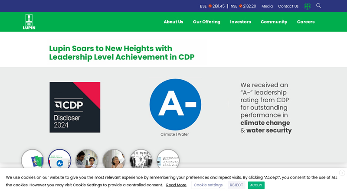Open the search magnifier icon
Screen dimensions: 347x195
319,6
